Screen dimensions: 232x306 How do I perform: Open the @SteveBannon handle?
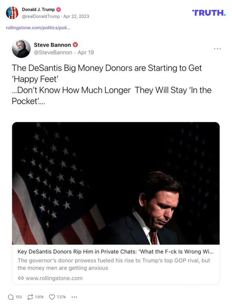[x=53, y=52]
